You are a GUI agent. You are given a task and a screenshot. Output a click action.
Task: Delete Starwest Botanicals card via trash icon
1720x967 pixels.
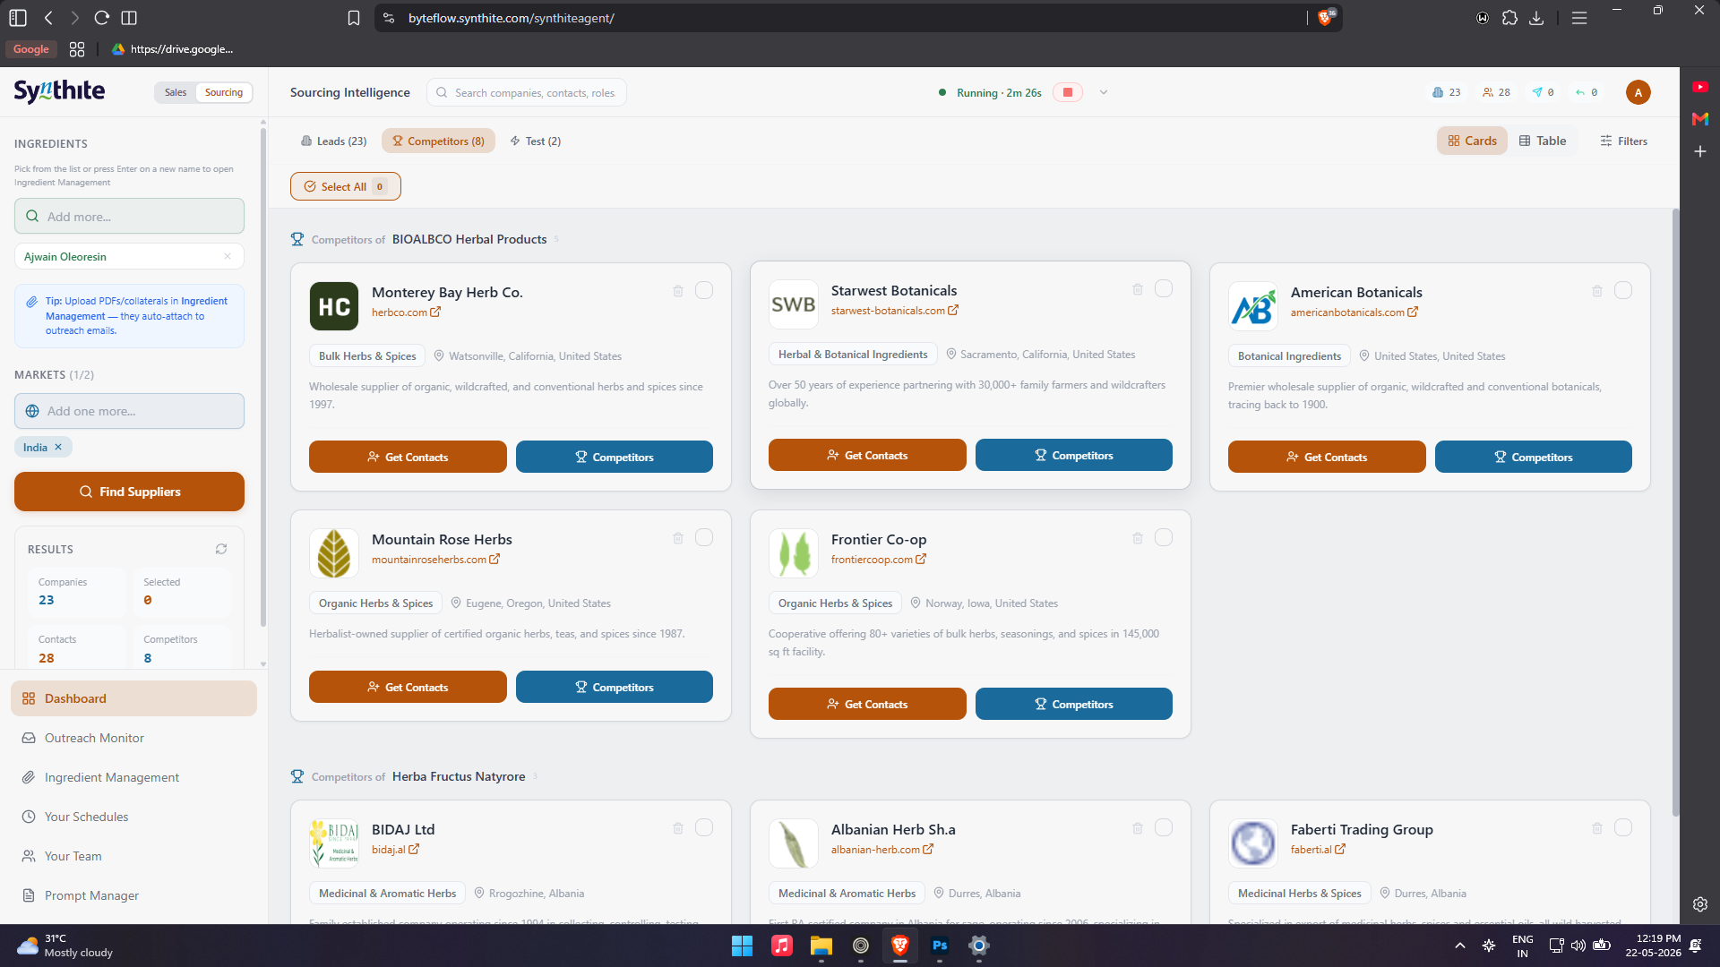click(x=1138, y=289)
